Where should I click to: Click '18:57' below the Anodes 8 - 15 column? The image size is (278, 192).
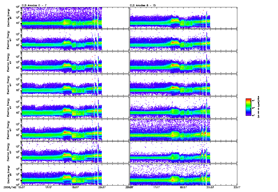pos(183,187)
